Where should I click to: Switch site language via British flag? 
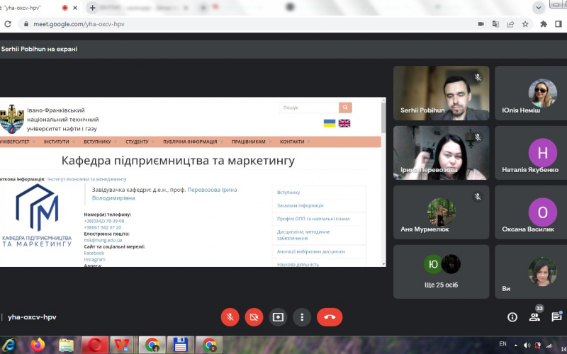click(x=344, y=123)
